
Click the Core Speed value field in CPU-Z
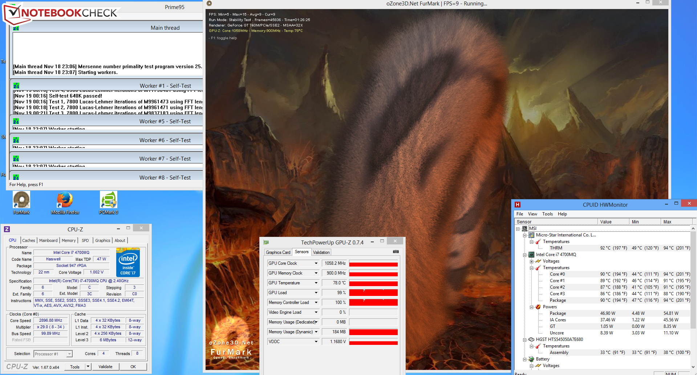click(51, 321)
